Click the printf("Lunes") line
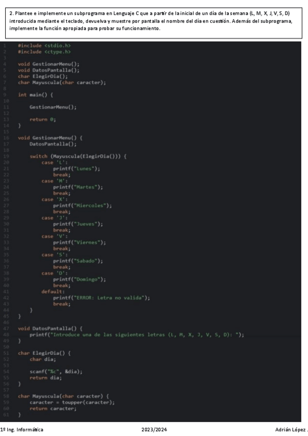 [77, 169]
